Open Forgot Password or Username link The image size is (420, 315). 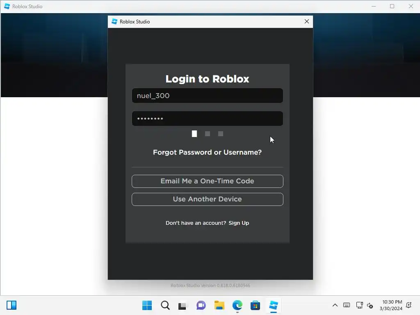point(207,152)
